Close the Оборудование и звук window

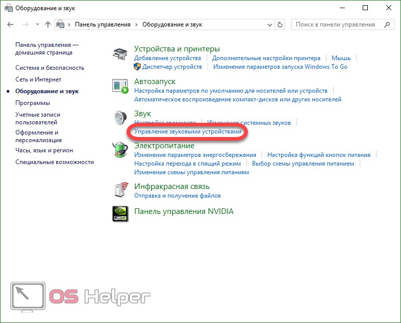click(388, 8)
